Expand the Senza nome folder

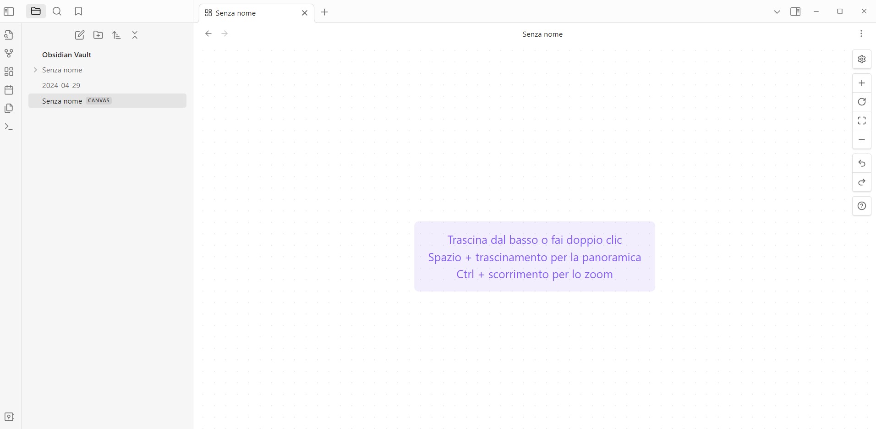[36, 70]
